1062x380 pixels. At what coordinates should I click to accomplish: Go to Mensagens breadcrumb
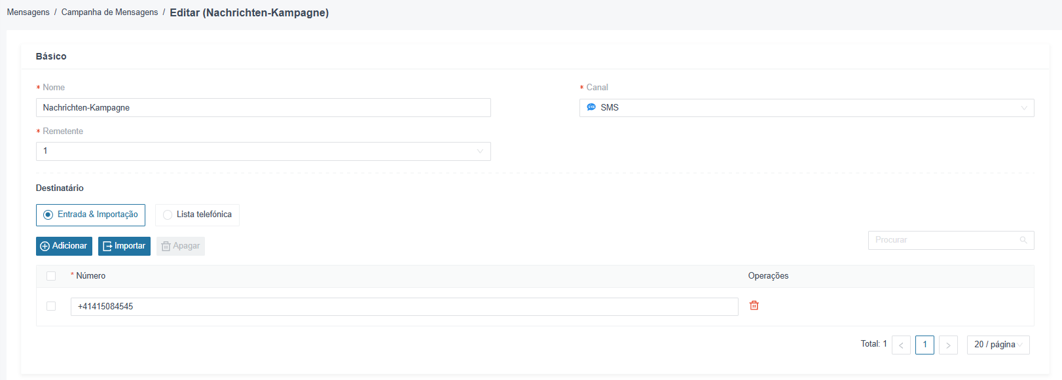point(28,12)
